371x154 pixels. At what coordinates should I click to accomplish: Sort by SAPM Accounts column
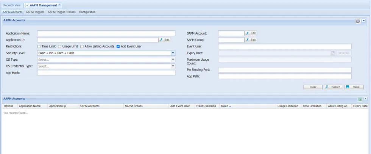pyautogui.click(x=101, y=106)
